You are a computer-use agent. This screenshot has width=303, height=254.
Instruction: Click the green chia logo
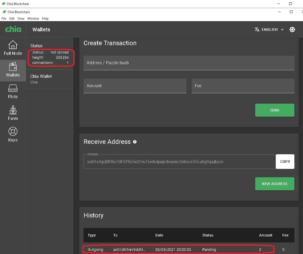pos(13,29)
